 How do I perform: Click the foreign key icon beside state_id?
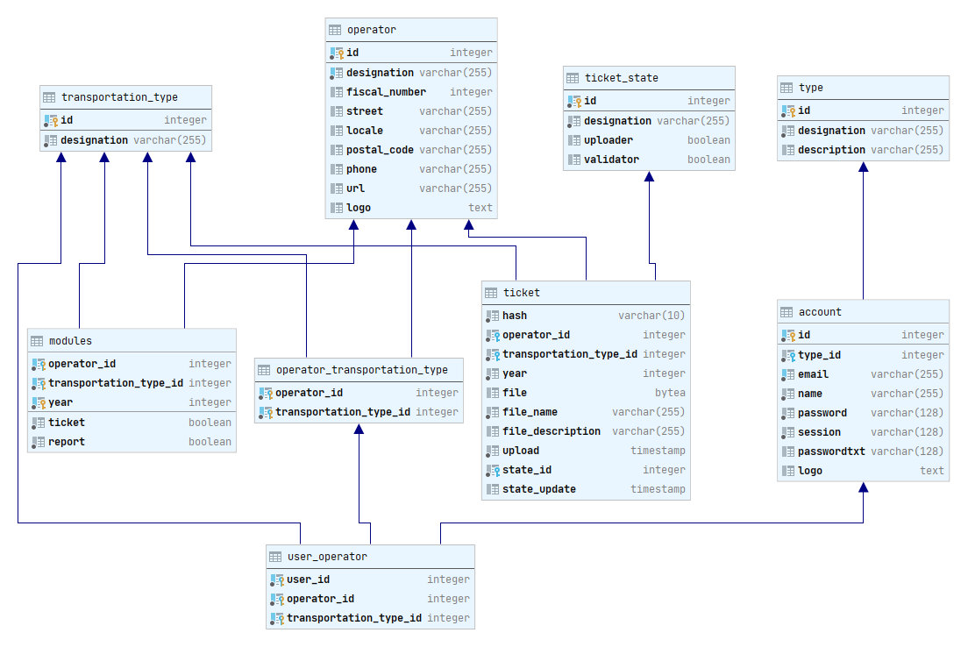click(492, 470)
